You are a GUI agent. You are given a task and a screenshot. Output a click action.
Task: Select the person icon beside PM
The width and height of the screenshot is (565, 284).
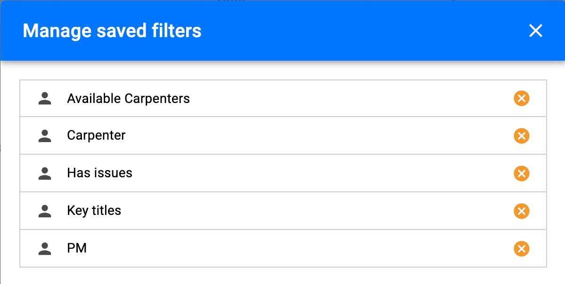(45, 248)
